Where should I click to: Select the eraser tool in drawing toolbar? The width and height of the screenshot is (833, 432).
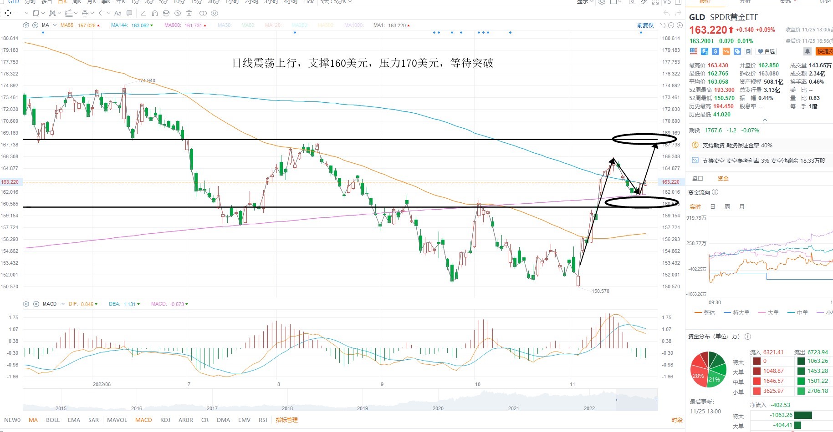(x=143, y=13)
